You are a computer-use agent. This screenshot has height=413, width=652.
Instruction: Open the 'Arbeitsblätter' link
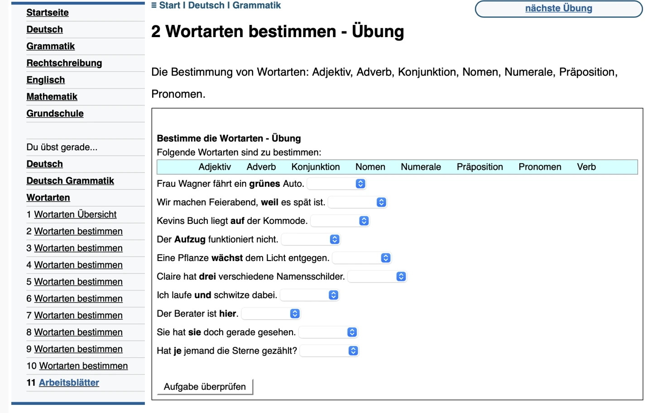click(x=69, y=383)
